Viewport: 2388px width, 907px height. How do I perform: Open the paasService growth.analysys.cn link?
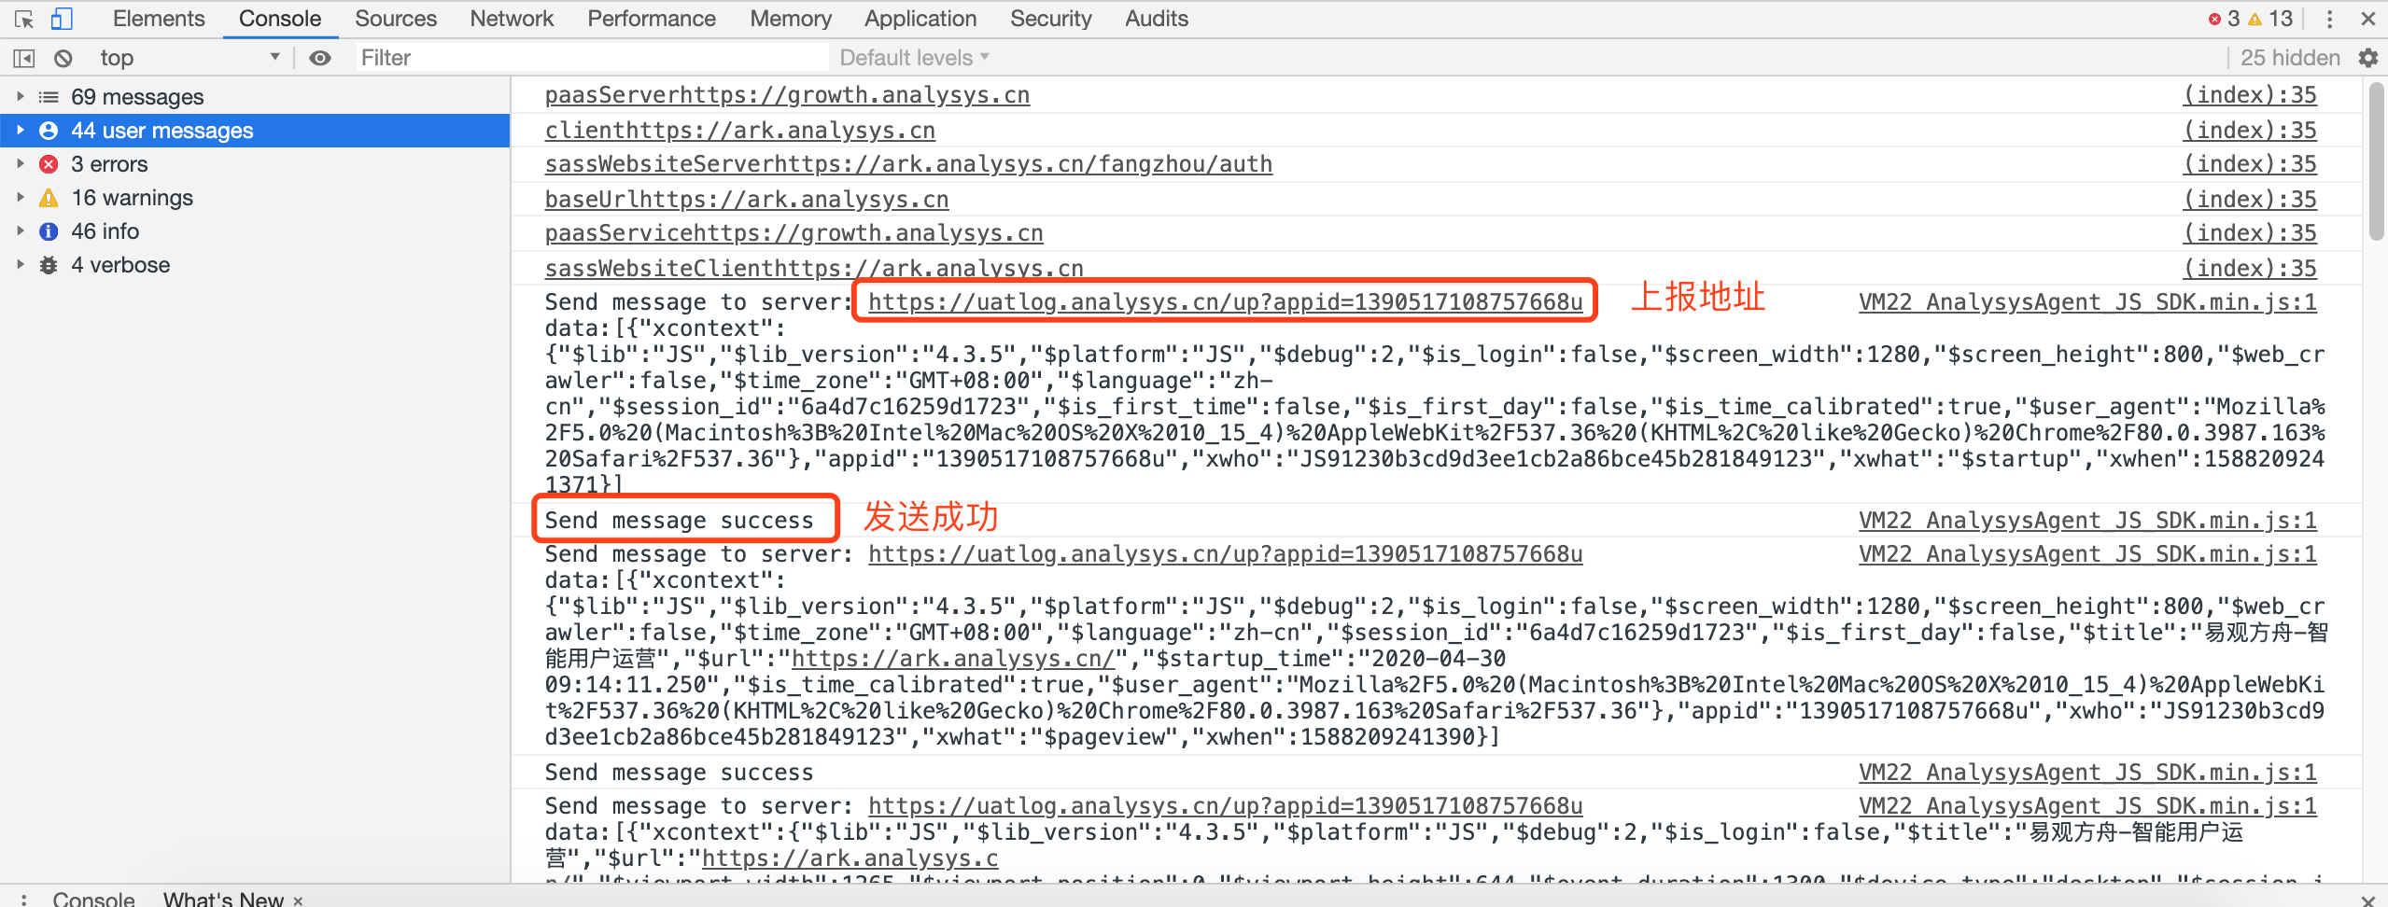pyautogui.click(x=794, y=233)
